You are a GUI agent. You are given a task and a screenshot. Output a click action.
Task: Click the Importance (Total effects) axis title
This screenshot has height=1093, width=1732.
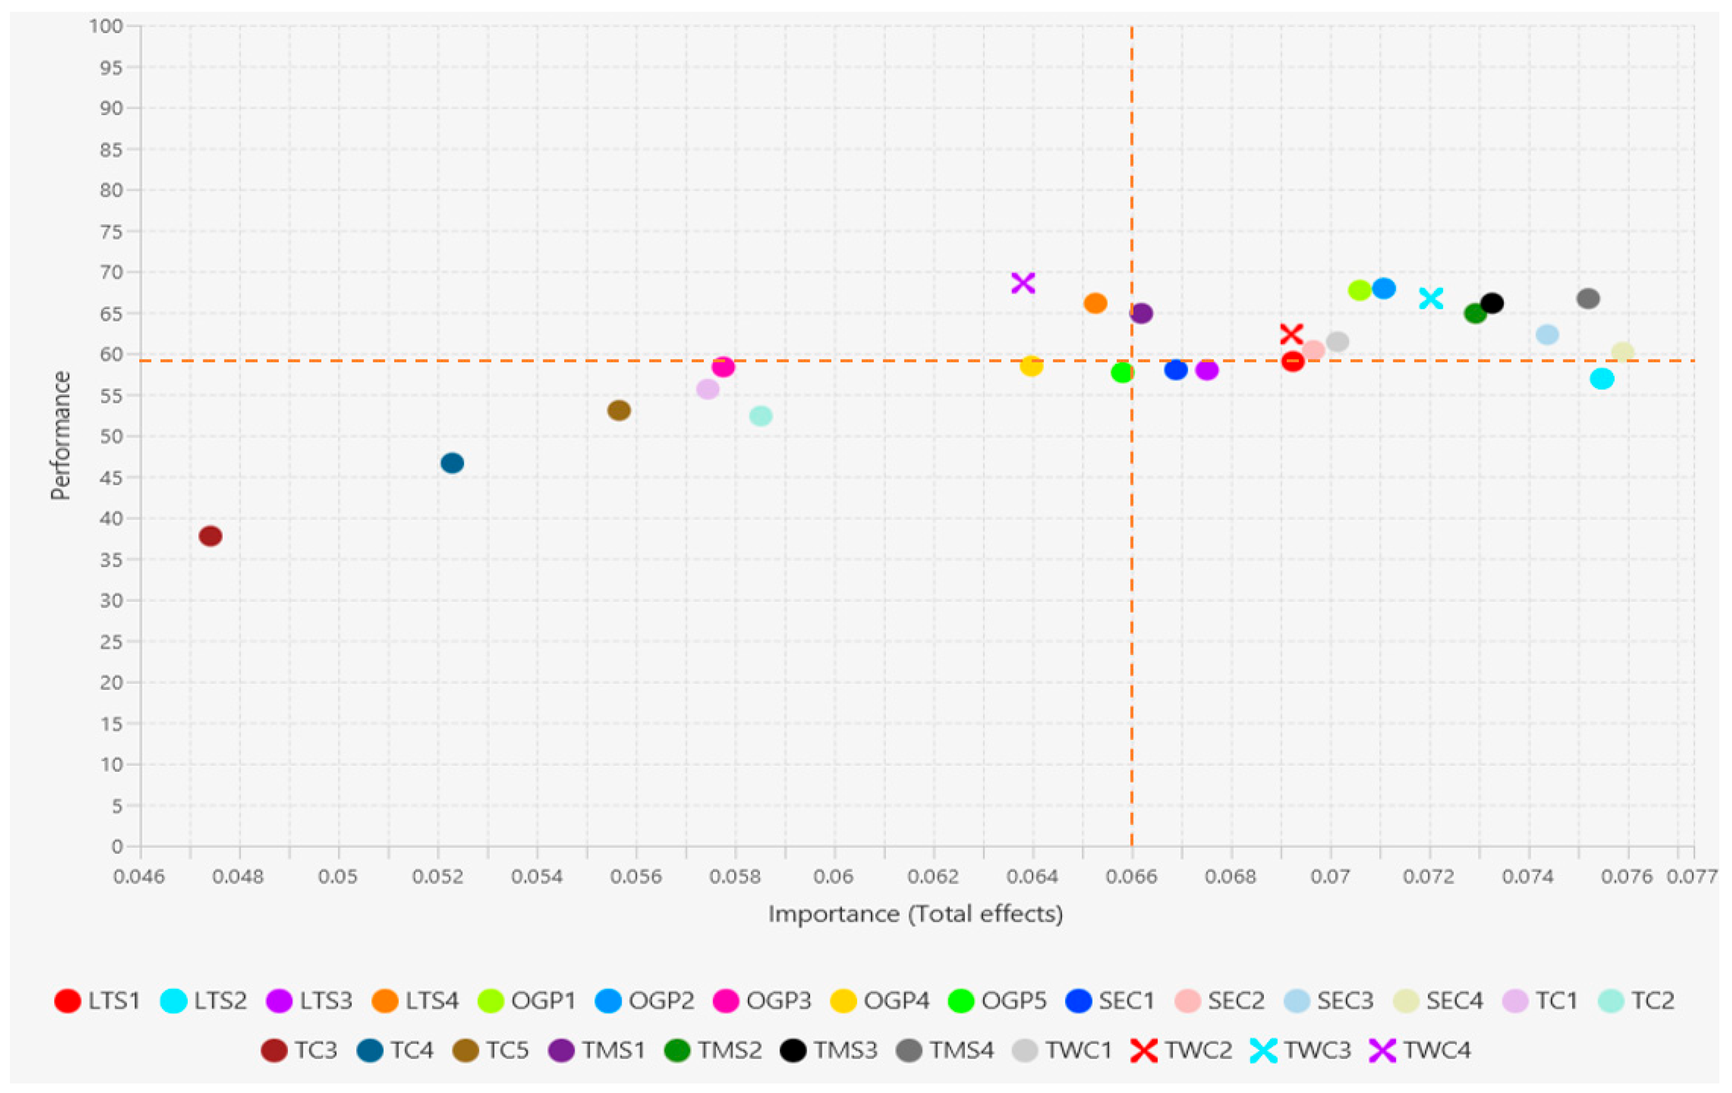pyautogui.click(x=915, y=914)
